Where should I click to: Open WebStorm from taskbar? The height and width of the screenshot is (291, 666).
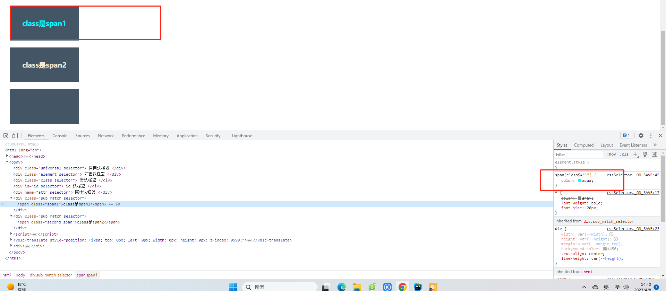(418, 287)
